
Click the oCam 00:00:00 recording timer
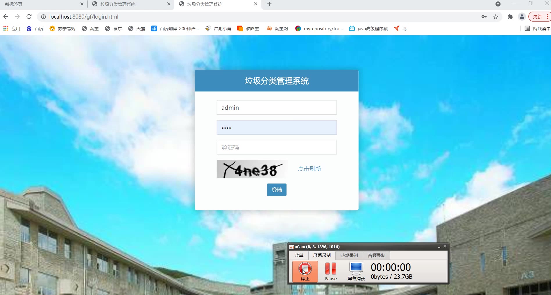(391, 267)
